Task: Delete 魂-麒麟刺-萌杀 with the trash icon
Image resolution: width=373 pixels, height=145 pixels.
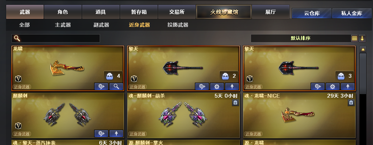Action: pyautogui.click(x=235, y=102)
